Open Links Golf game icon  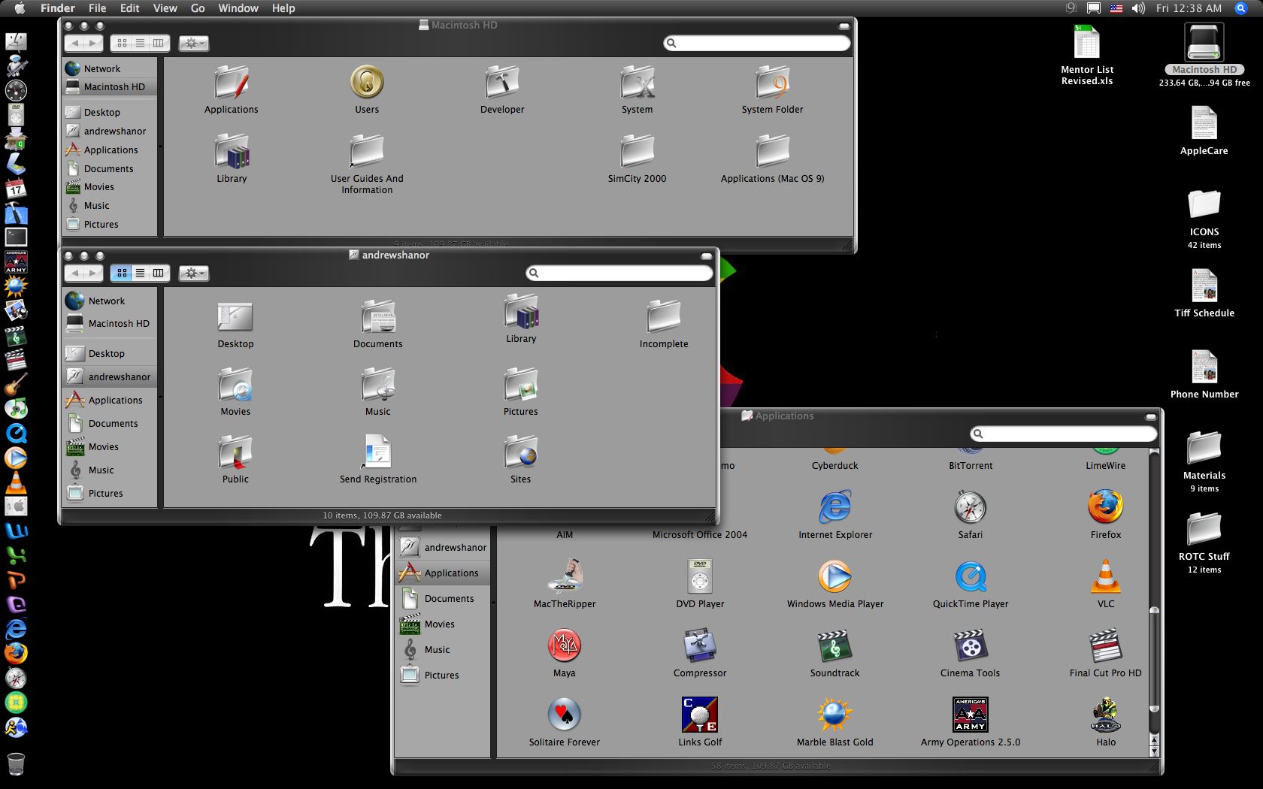pyautogui.click(x=700, y=715)
